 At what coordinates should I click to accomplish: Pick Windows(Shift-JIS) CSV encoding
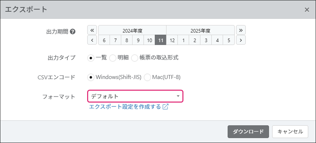(91, 77)
